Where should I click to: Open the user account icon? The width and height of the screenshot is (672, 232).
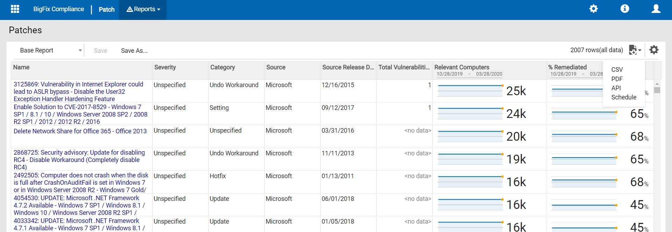tap(656, 9)
